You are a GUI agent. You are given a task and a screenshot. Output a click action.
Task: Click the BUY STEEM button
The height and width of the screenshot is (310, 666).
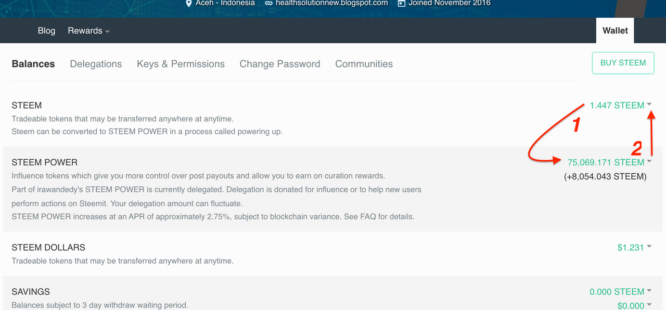pos(623,63)
